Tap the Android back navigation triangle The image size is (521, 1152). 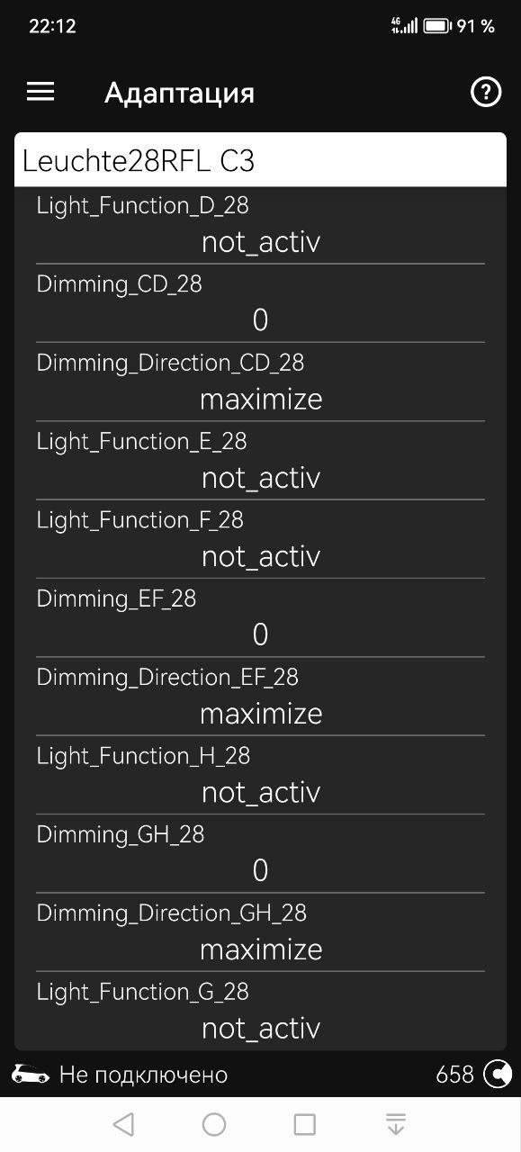123,1124
